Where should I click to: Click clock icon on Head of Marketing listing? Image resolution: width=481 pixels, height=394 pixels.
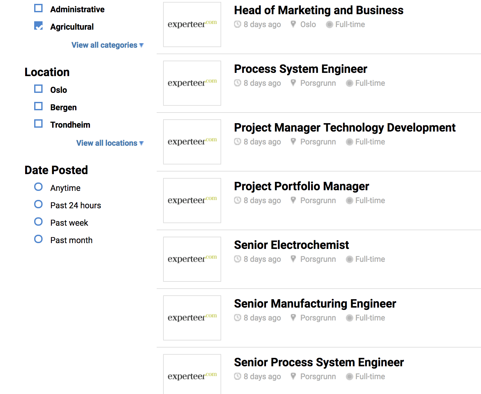[x=238, y=24]
